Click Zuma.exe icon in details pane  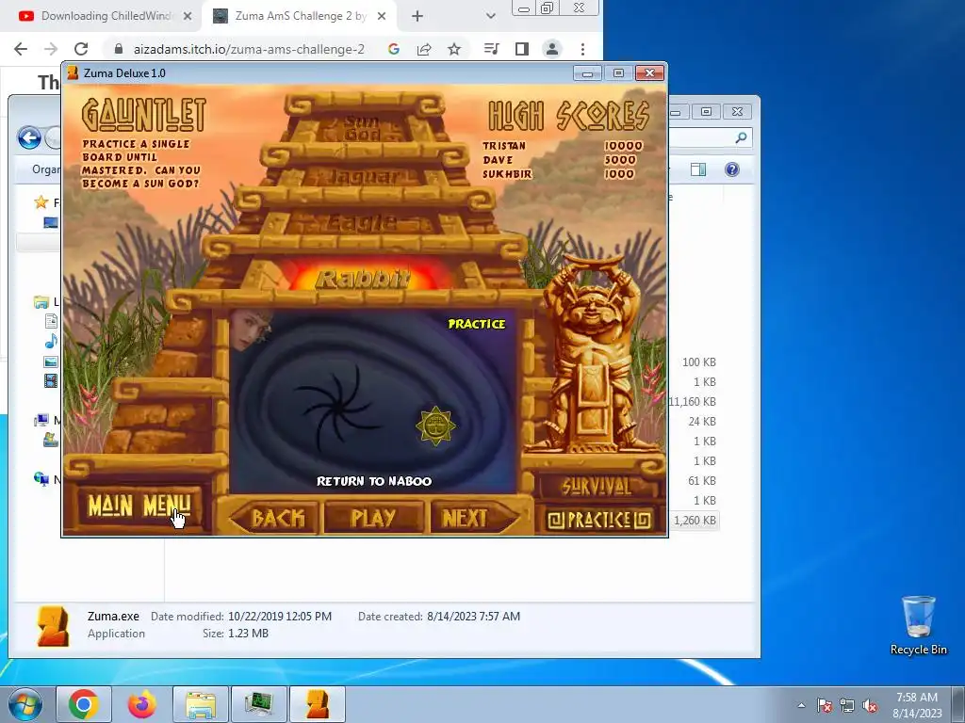point(53,625)
